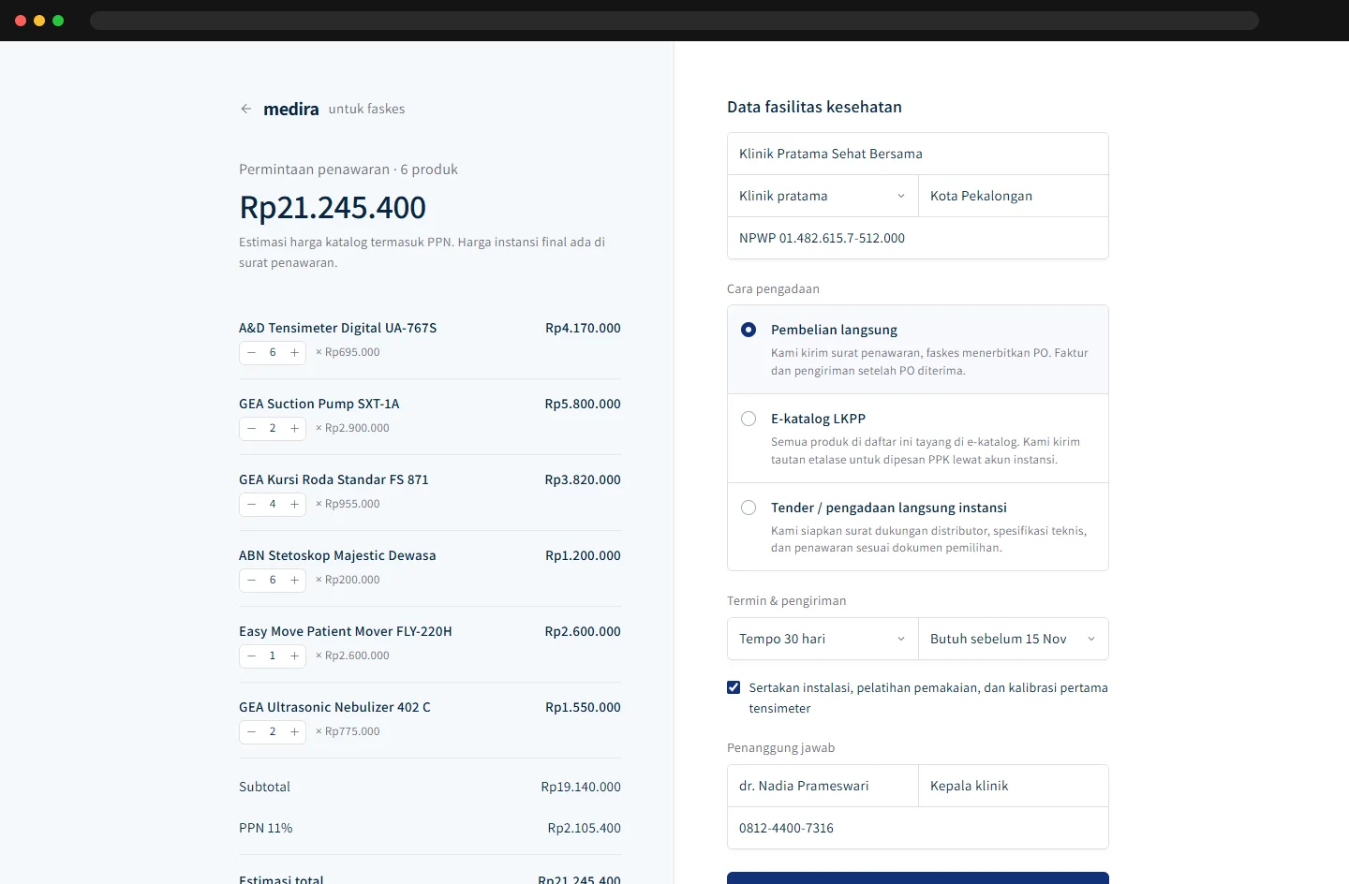Image resolution: width=1349 pixels, height=884 pixels.
Task: Click the Data fasilitas kesehatan heading
Action: tap(814, 107)
